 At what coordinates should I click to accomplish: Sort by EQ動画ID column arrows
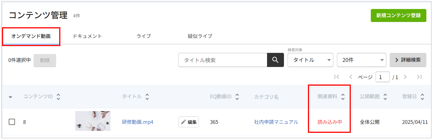click(237, 97)
